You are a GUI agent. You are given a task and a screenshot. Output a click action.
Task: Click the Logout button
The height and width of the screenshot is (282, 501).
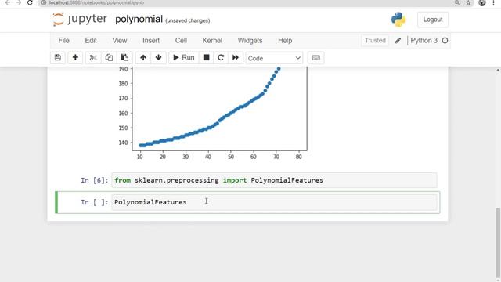433,20
